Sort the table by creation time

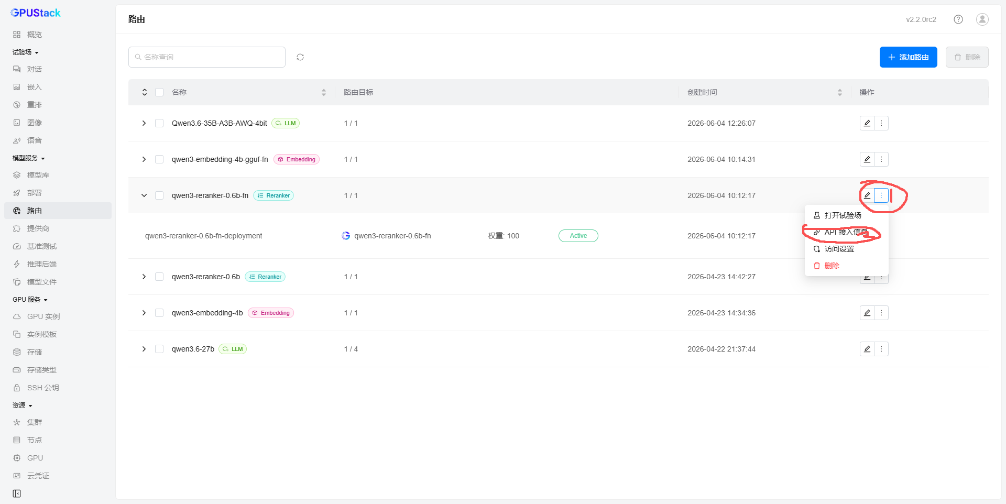840,92
